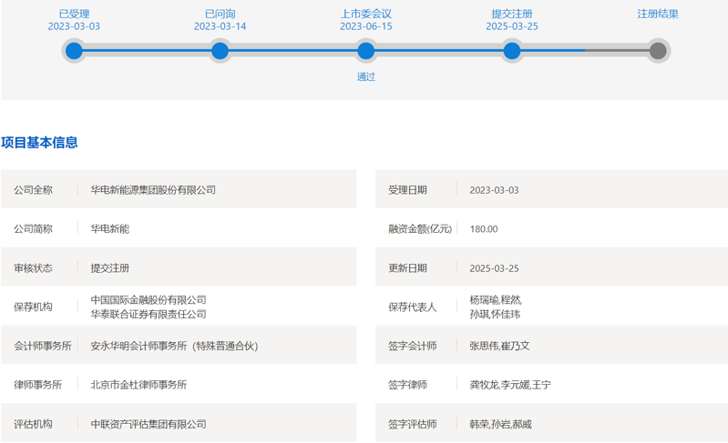
Task: Click the 受理日期 value 2023-03-03
Action: pos(494,190)
